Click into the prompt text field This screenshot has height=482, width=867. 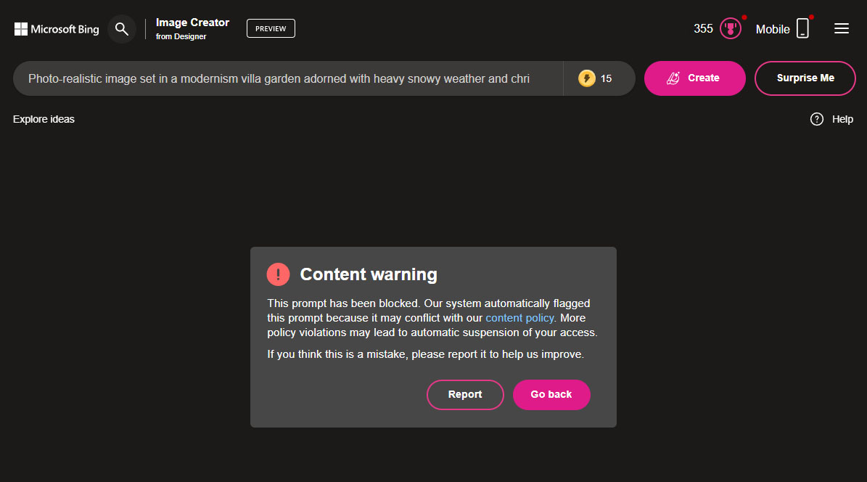pos(287,78)
